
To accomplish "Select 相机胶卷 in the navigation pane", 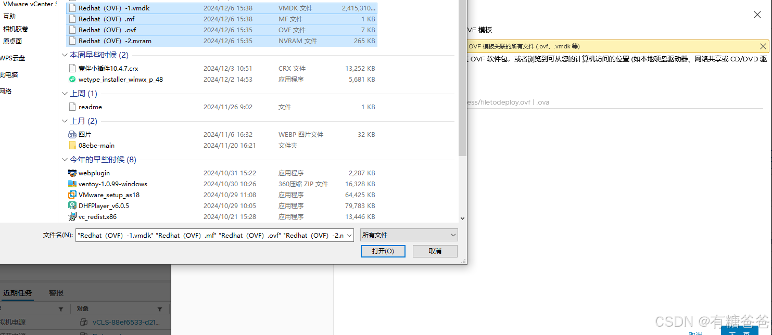I will click(x=16, y=29).
